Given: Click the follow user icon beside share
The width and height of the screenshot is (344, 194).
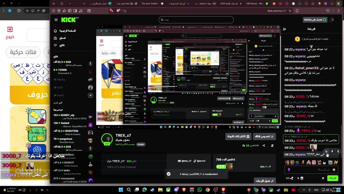Looking at the screenshot, I should (273, 145).
